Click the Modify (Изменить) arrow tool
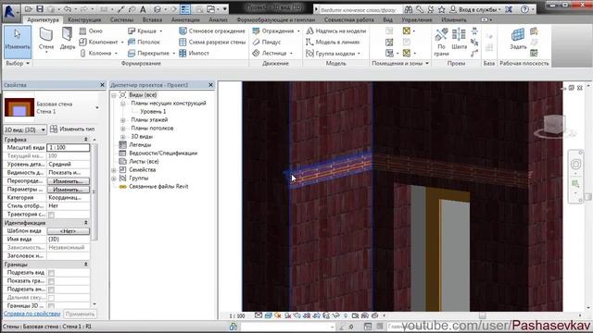The width and height of the screenshot is (593, 333). (x=18, y=42)
